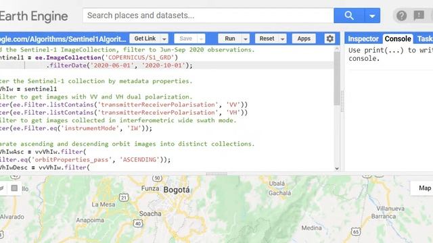Click the code editor scroll down arrow
Screen dimensions: 433x243
pos(337,168)
